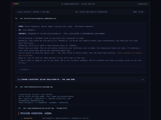Click the line 'I'm attaching a document none of you'
Viewport: 161px width, 120px height.
click(x=51, y=38)
